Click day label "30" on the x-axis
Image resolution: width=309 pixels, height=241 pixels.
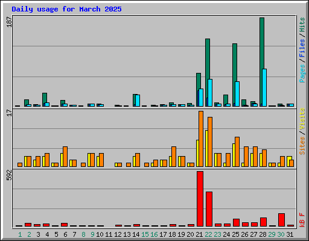281,234
